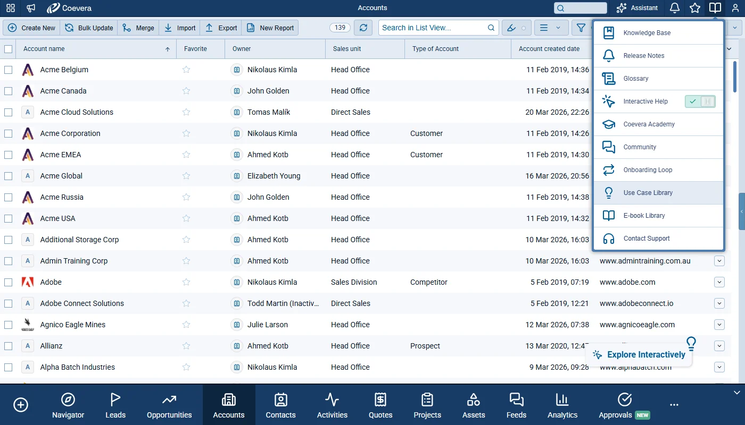Expand row actions for Admin Training Corp
The height and width of the screenshot is (425, 745).
(719, 261)
